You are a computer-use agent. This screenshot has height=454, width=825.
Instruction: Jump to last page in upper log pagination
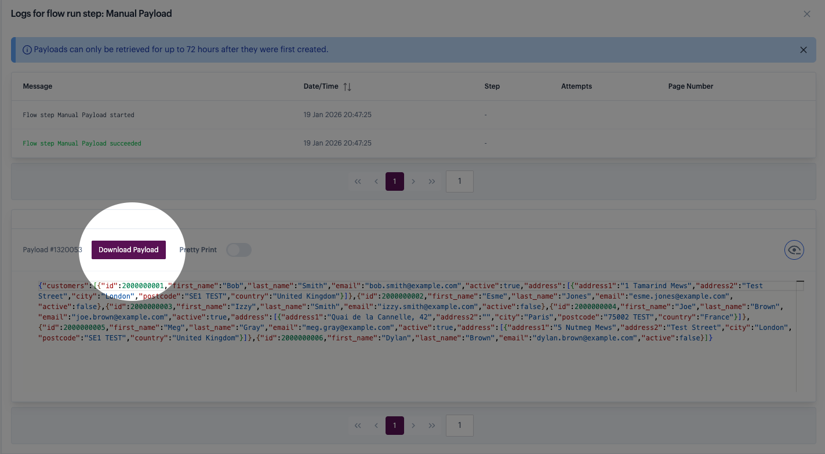pyautogui.click(x=432, y=181)
